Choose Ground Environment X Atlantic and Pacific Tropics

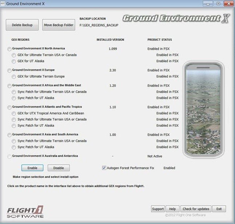pos(9,107)
